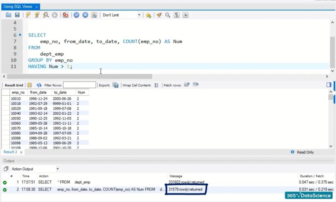Open the Don't Limit rows dropdown
The height and width of the screenshot is (202, 336).
(x=139, y=15)
